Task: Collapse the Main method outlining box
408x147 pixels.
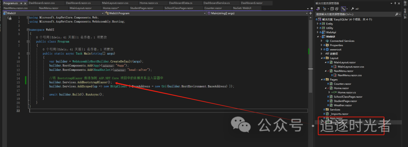Action: (x=28, y=54)
